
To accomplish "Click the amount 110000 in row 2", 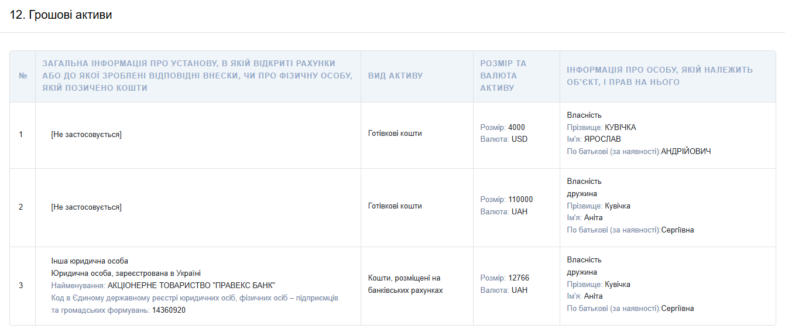I will point(520,200).
